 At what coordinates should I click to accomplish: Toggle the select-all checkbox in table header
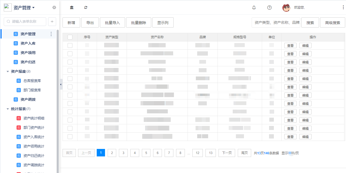[70, 37]
